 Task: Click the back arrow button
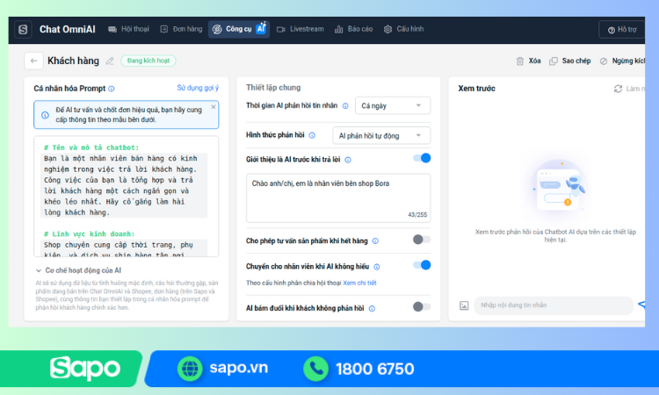click(33, 61)
